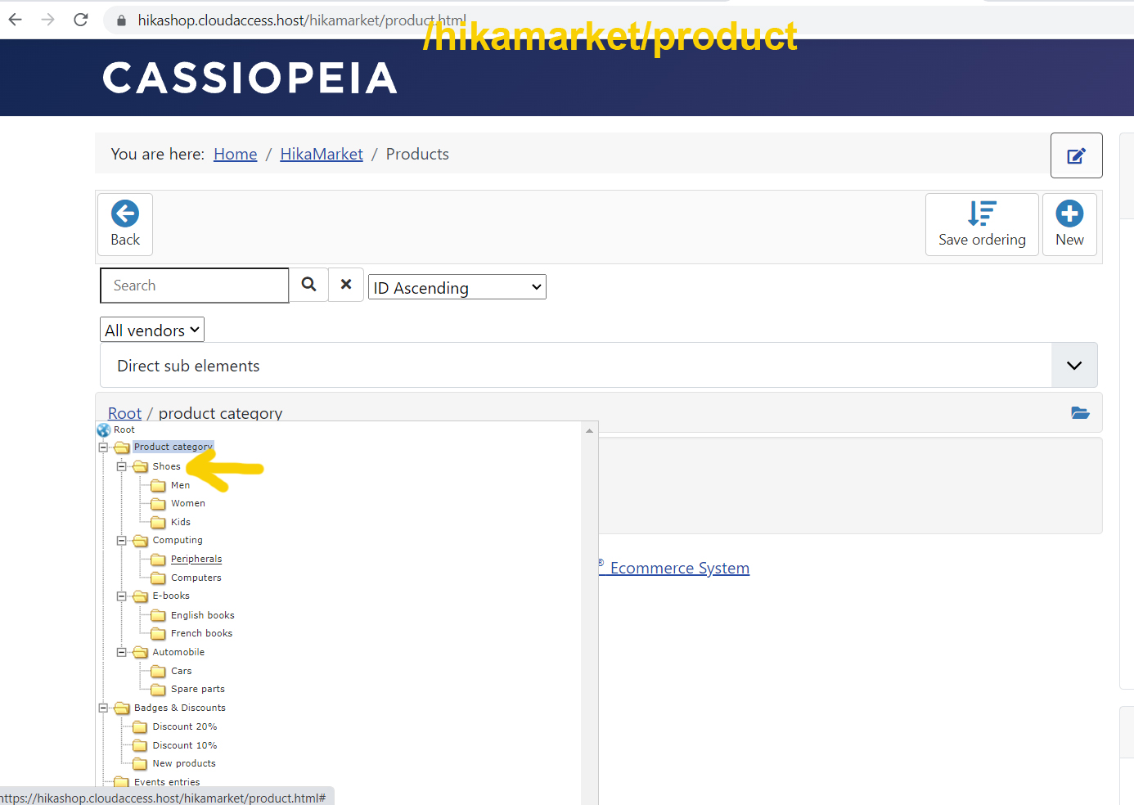Select the New products category
Viewport: 1134px width, 805px height.
184,763
